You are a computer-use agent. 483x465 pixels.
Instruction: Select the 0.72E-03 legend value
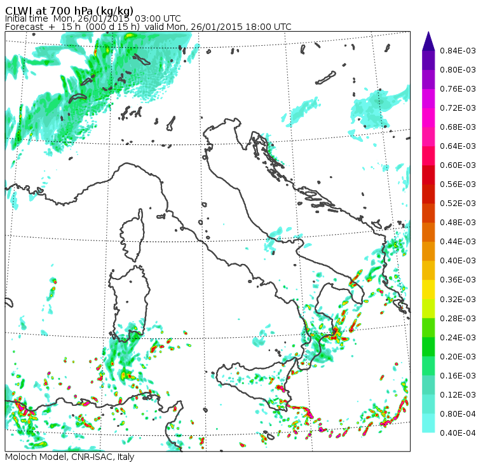[x=458, y=108]
